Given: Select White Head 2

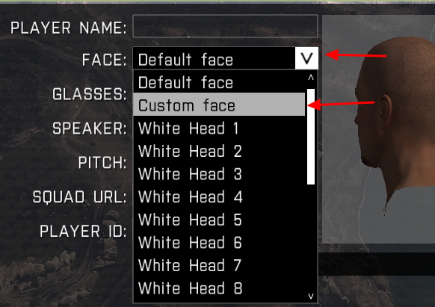Looking at the screenshot, I should 219,151.
